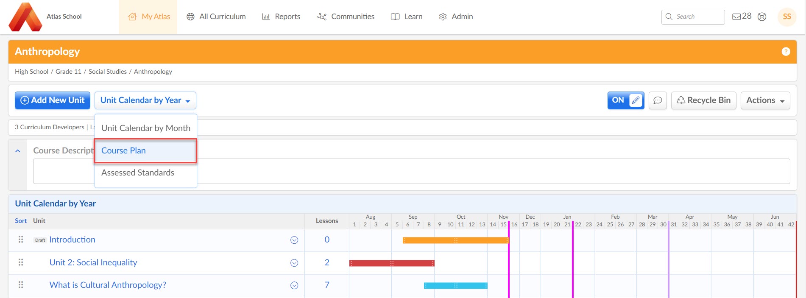Click the Unit Calendar by Year section heading
Viewport: 806px width, 298px height.
pos(56,203)
